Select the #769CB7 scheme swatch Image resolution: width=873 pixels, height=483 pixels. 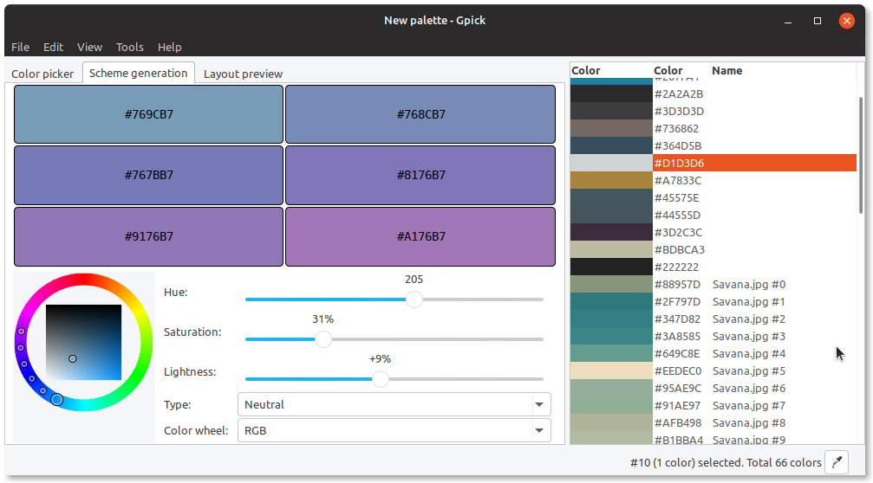click(x=148, y=114)
